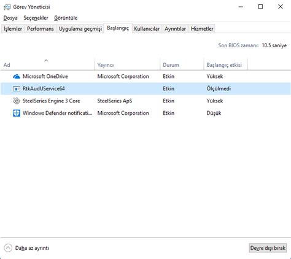
Task: Click the 10.5 saniye BIOS time value
Action: coord(274,45)
